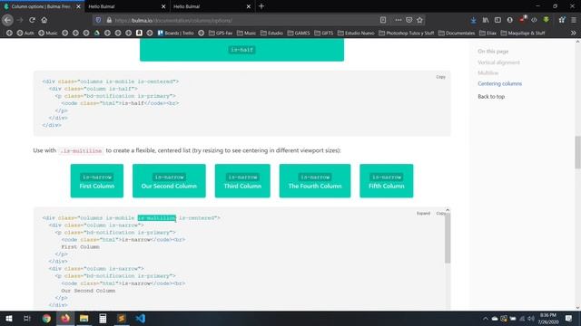The image size is (581, 326).
Task: Open the GAMES bookmarks folder
Action: coord(299,33)
